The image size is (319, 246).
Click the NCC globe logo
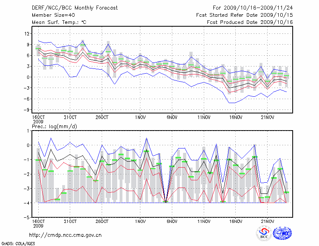(282, 233)
